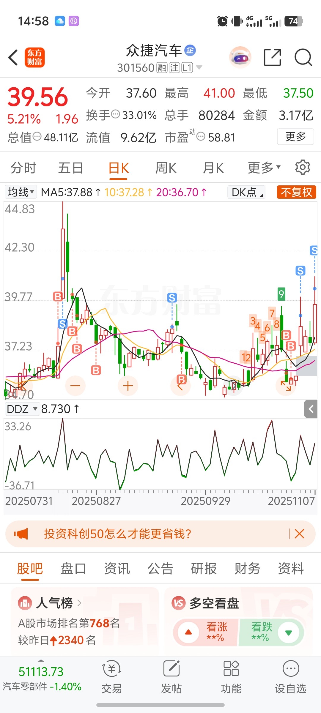Zoom out chart with minus button
This screenshot has height=713, width=321.
75,386
